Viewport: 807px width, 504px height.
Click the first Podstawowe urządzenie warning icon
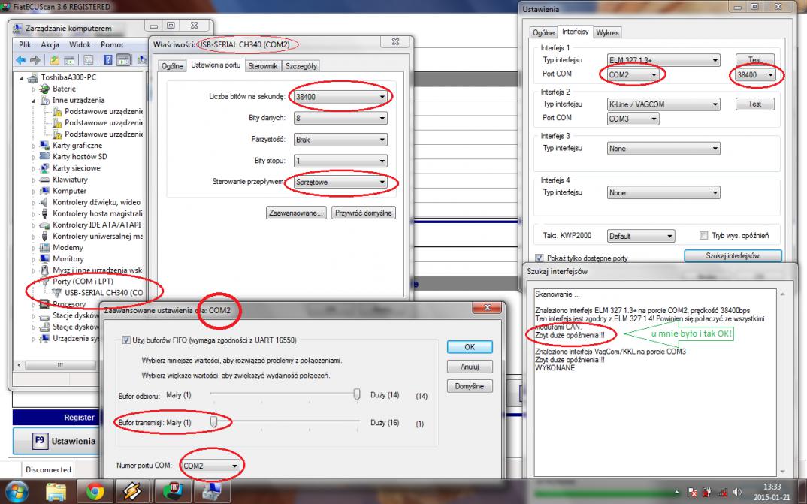56,112
